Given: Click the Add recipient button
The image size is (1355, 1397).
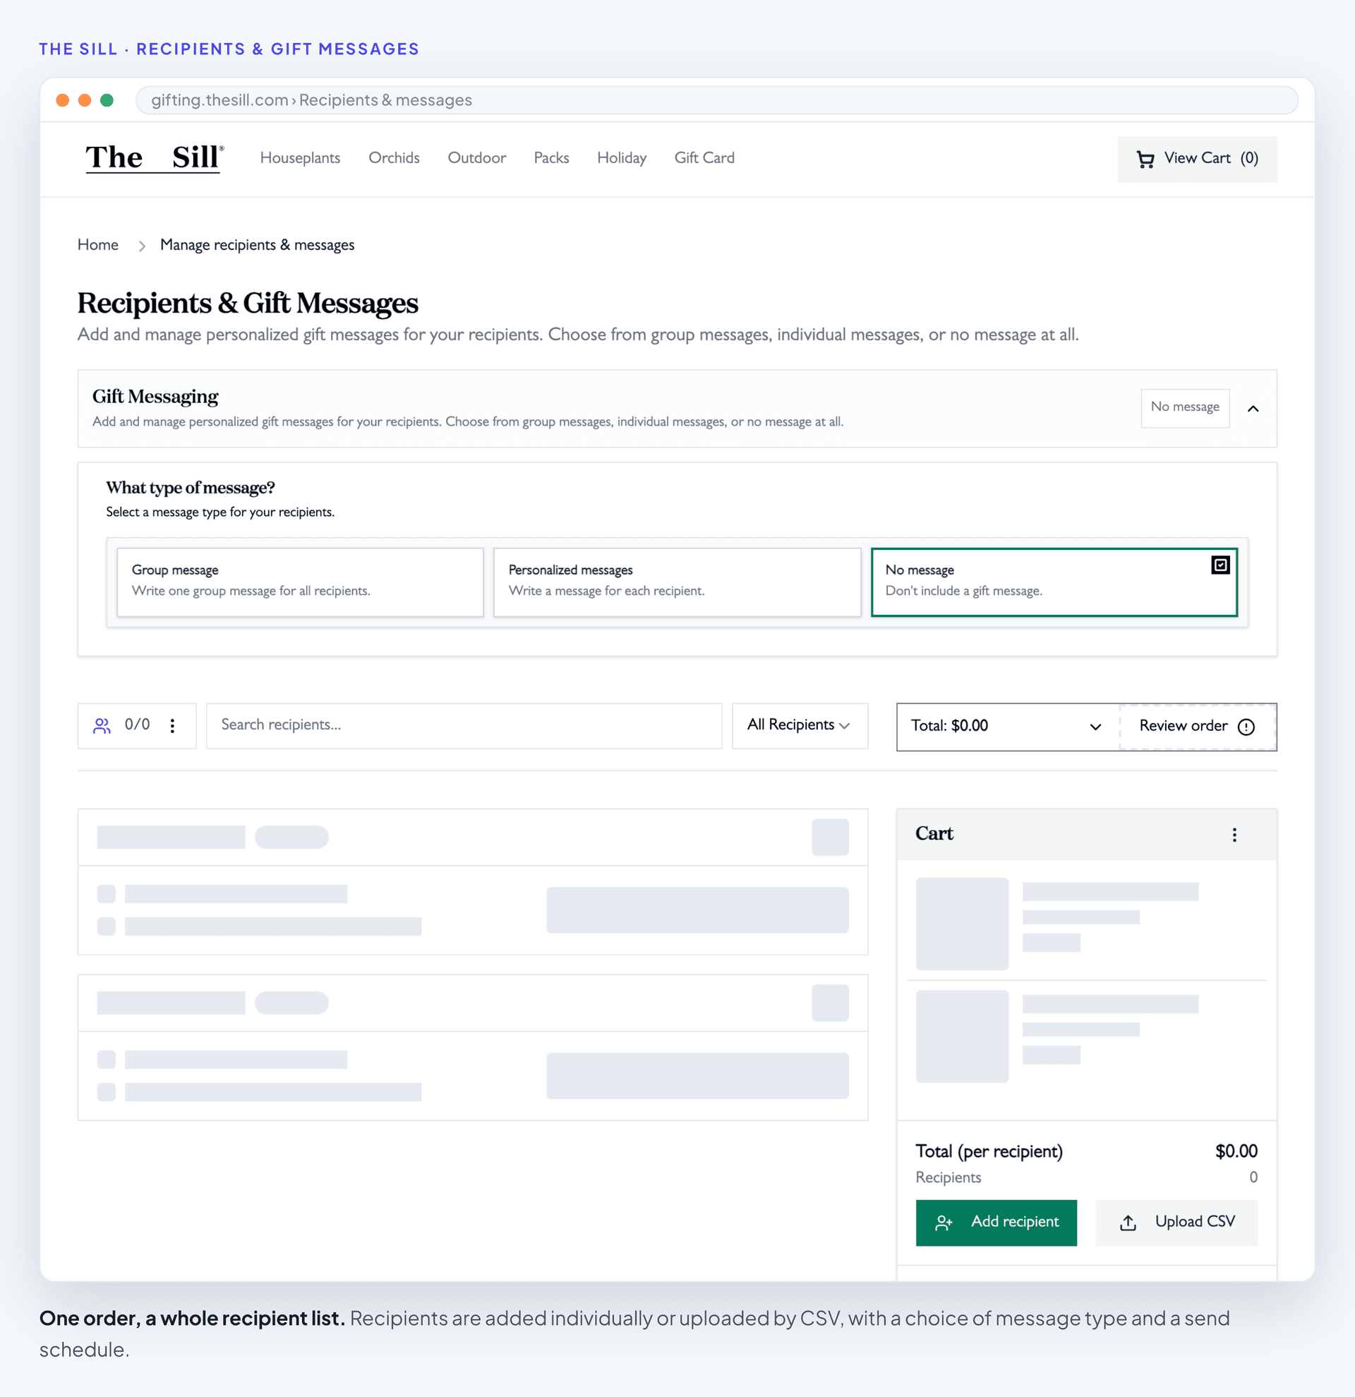Looking at the screenshot, I should (x=996, y=1223).
